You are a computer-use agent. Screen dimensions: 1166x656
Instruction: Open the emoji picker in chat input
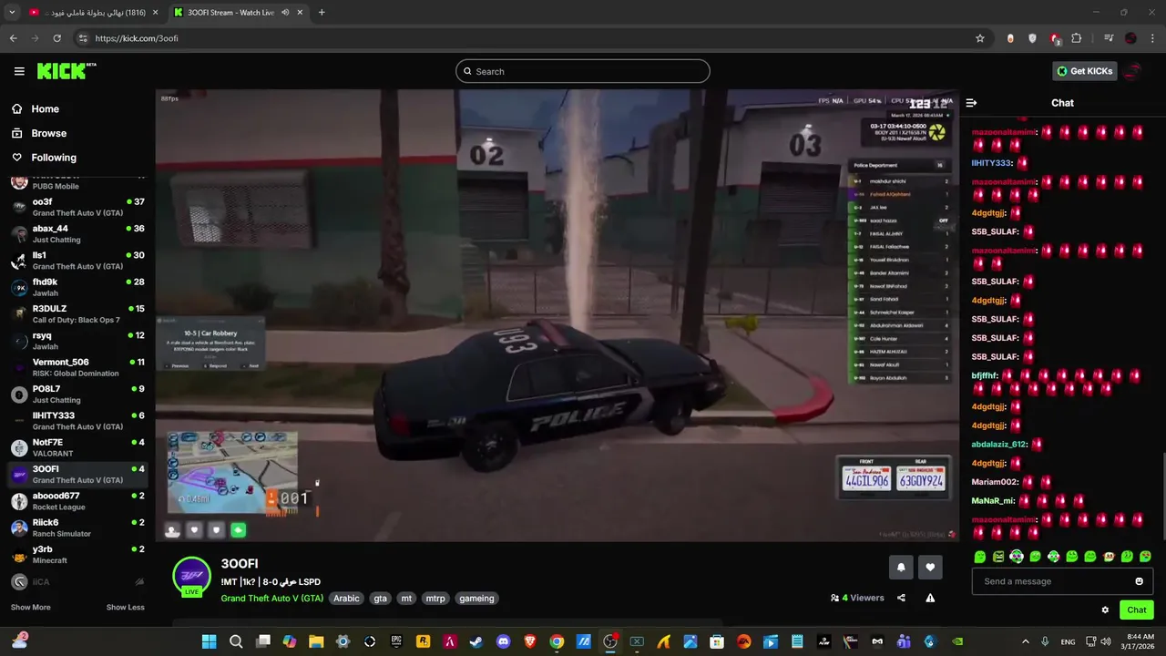pyautogui.click(x=1139, y=581)
